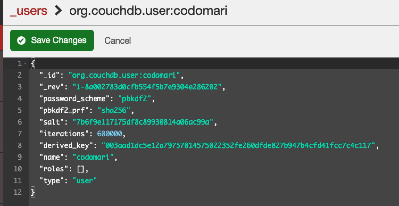Select line number 10 in the gutter

[17, 169]
